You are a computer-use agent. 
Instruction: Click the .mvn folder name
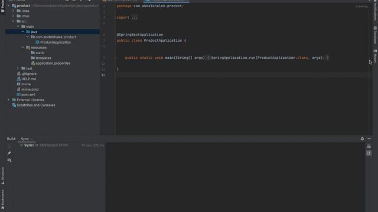(x=25, y=16)
